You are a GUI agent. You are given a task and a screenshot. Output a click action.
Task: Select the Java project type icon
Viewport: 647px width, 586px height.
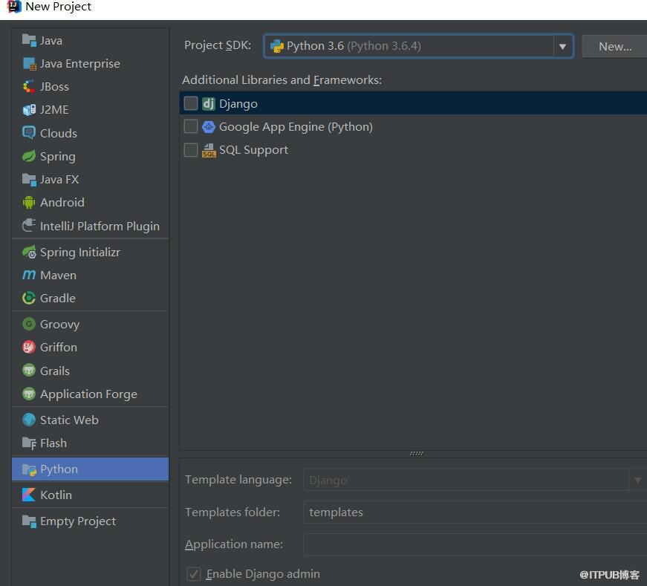tap(29, 40)
